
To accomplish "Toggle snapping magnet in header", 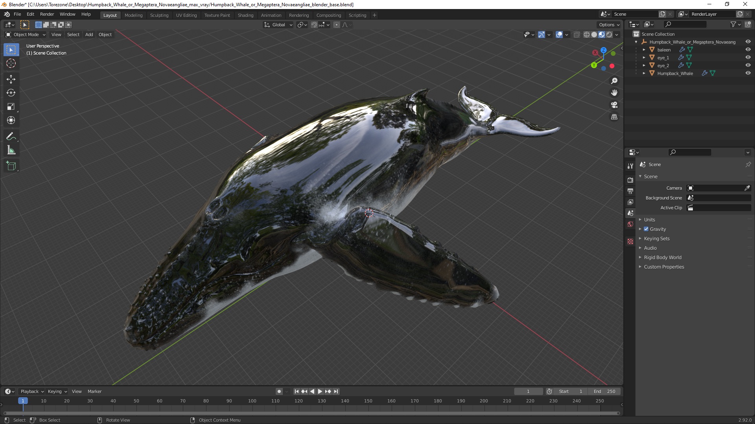I will coord(314,25).
